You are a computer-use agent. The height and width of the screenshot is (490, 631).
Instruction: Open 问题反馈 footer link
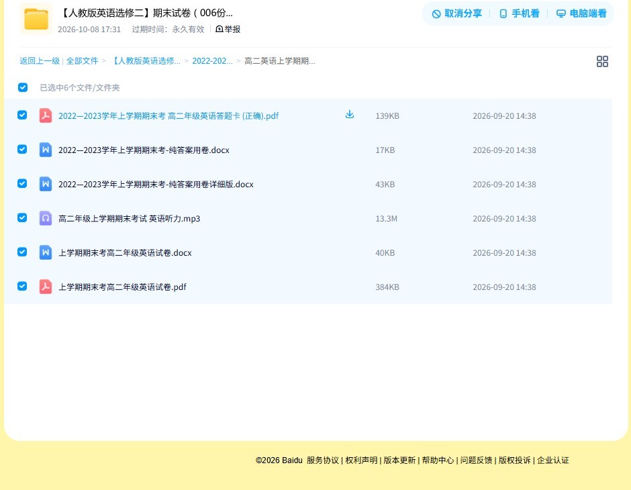[476, 460]
